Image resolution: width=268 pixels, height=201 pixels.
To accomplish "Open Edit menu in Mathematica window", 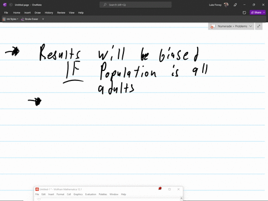I will pos(44,194).
